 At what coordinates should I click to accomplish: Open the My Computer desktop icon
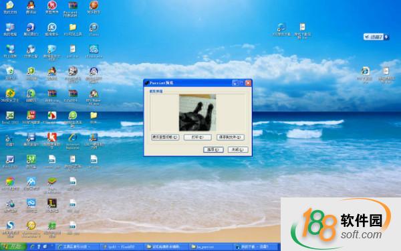10,29
